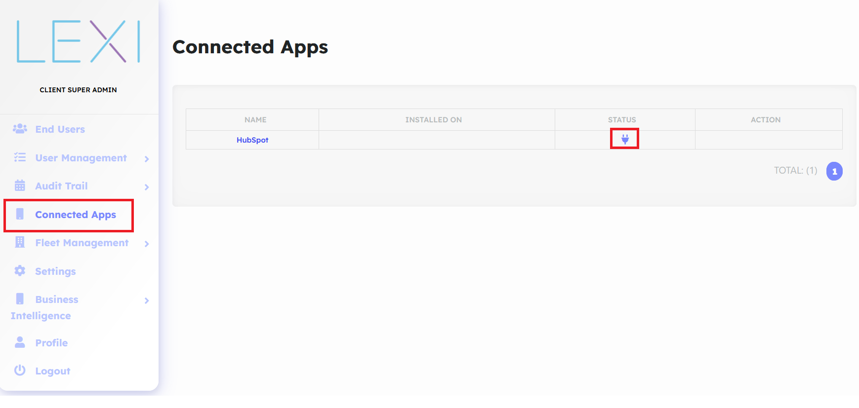Open the Settings menu item
The width and height of the screenshot is (859, 408).
(55, 271)
